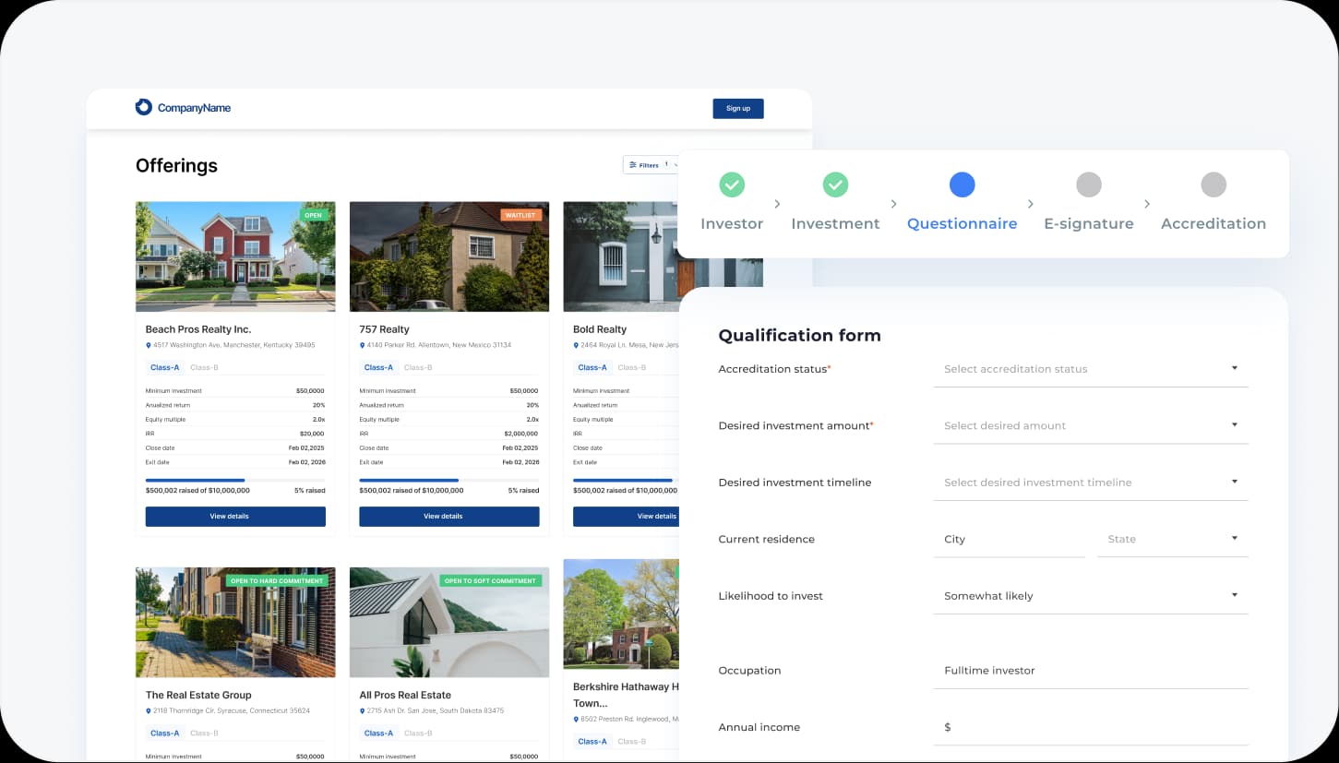Switch to Class-B on 757 Realty card
Screen dimensions: 1339x763
click(x=418, y=367)
